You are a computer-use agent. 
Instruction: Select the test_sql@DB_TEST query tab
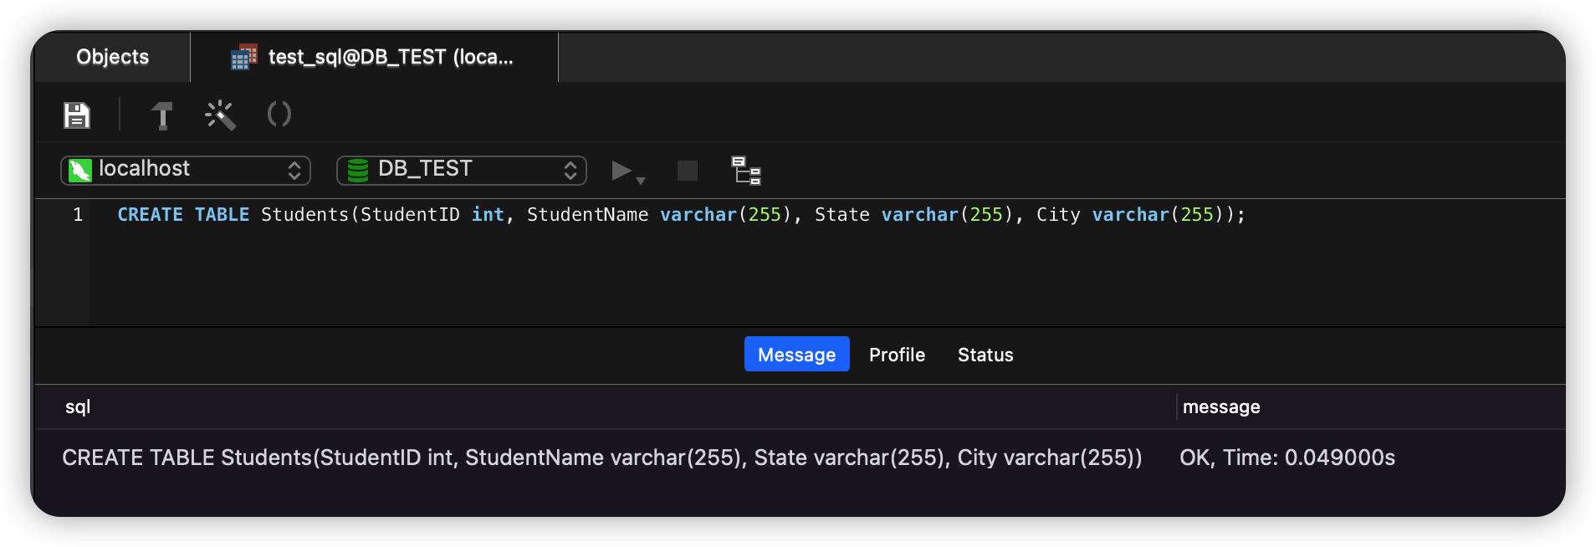point(374,57)
